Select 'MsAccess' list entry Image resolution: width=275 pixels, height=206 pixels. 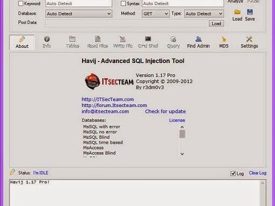(x=93, y=148)
